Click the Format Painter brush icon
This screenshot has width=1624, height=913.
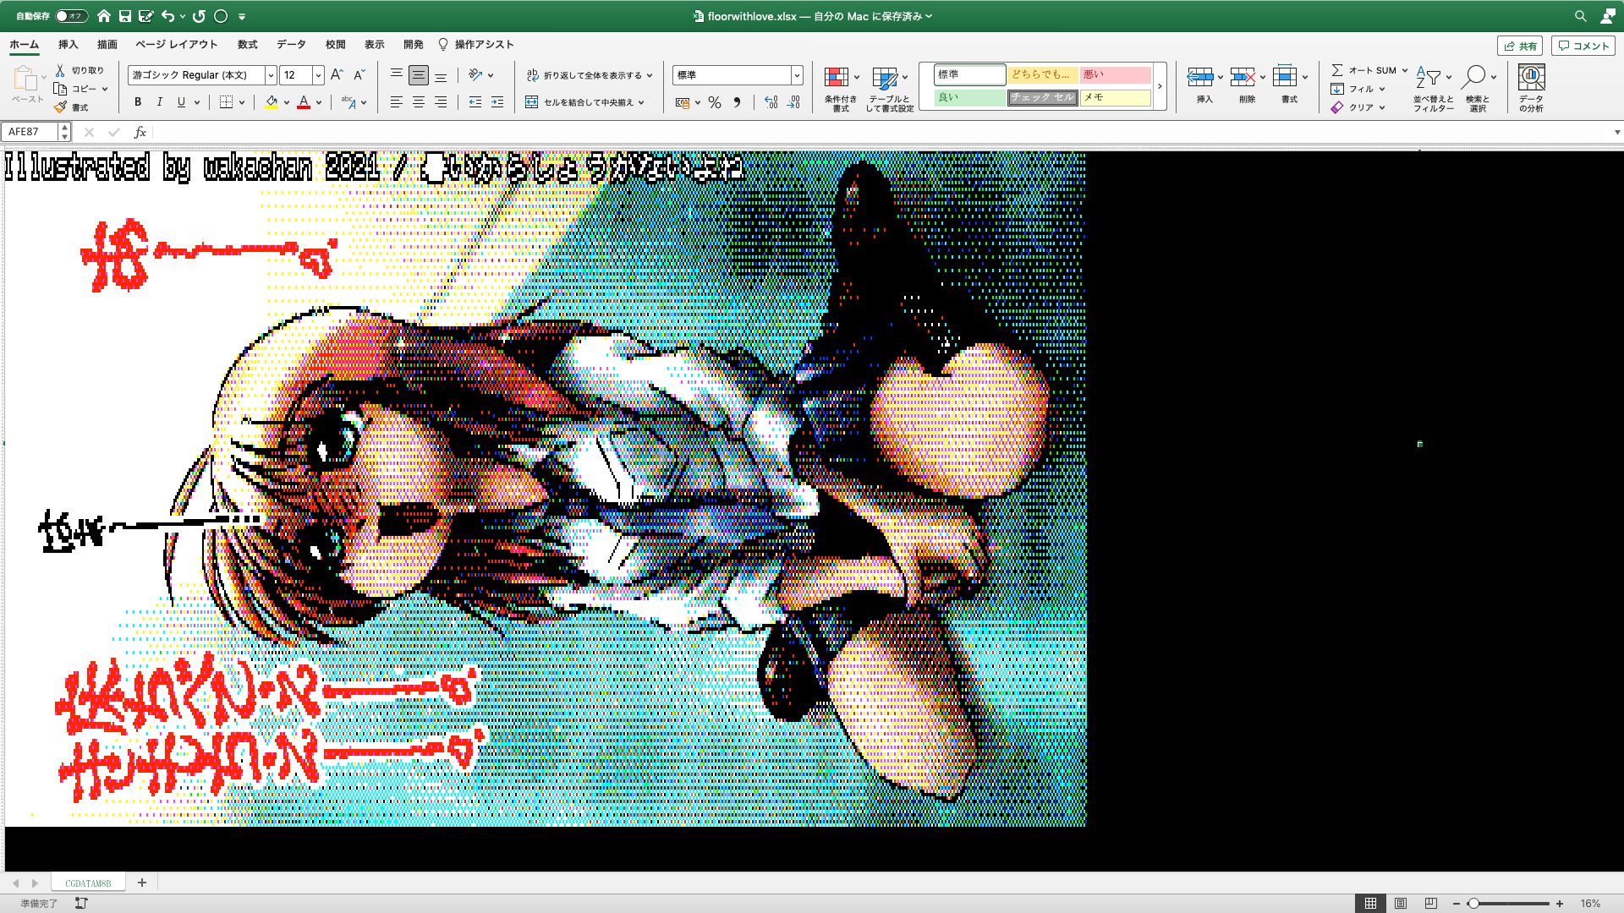(x=60, y=107)
